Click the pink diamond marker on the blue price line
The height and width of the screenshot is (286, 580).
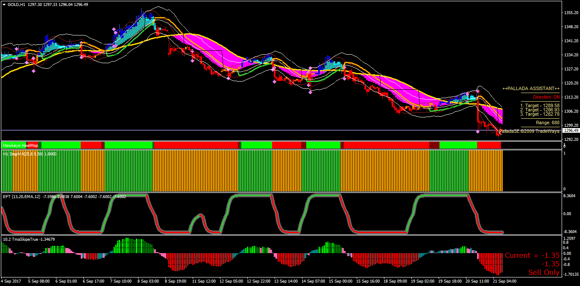click(x=478, y=131)
